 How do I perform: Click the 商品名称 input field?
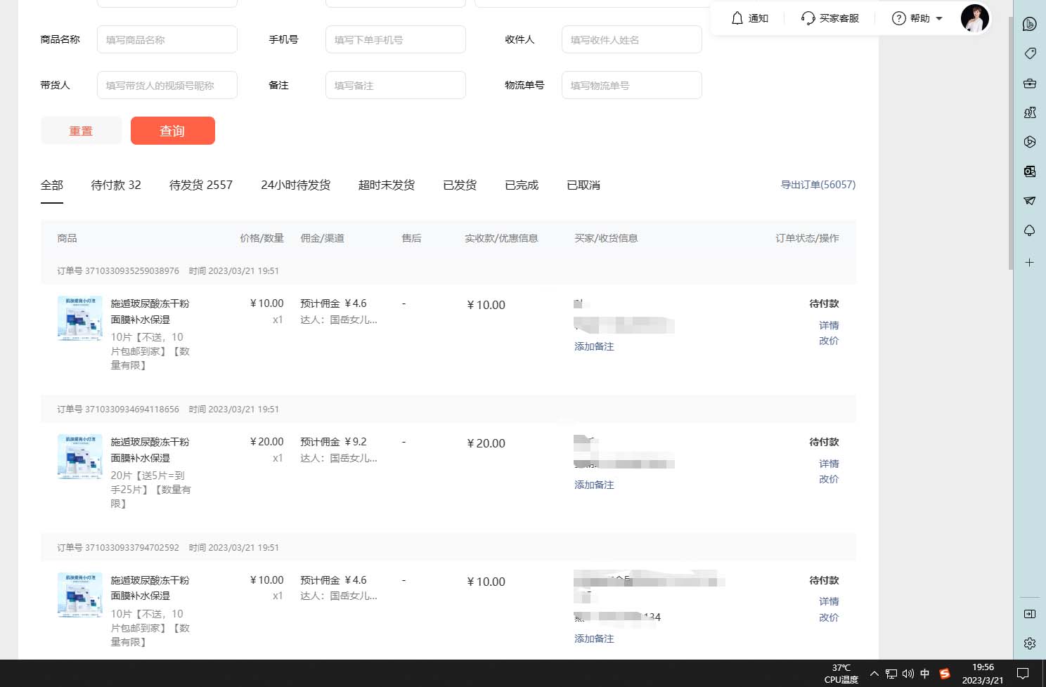167,39
